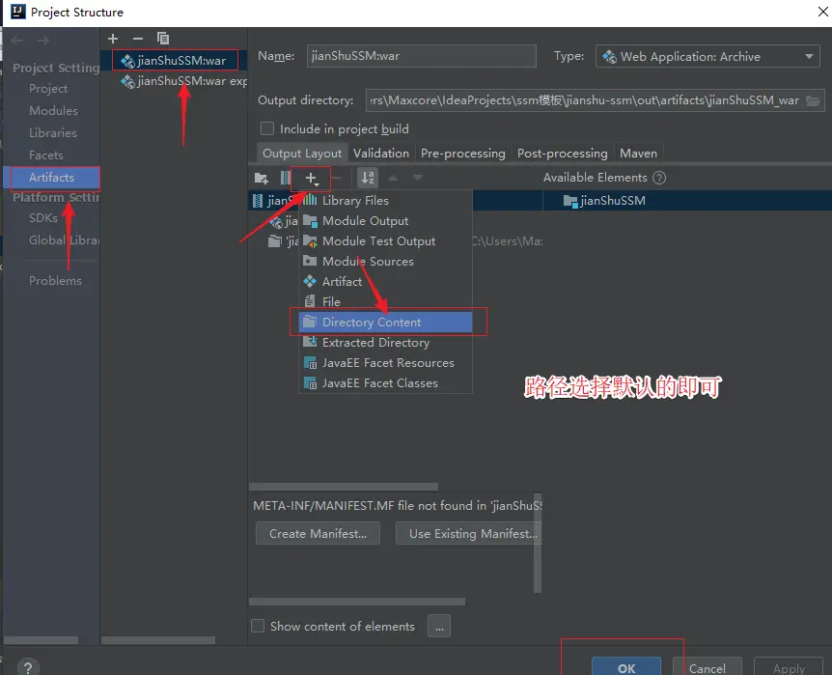Choose JavaEE Facet Resources entry
The height and width of the screenshot is (675, 832).
(x=385, y=363)
